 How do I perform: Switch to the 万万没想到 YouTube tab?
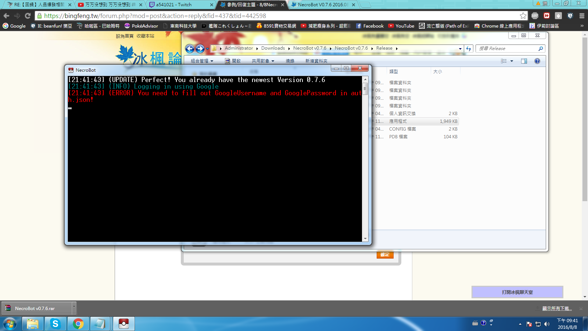point(110,5)
